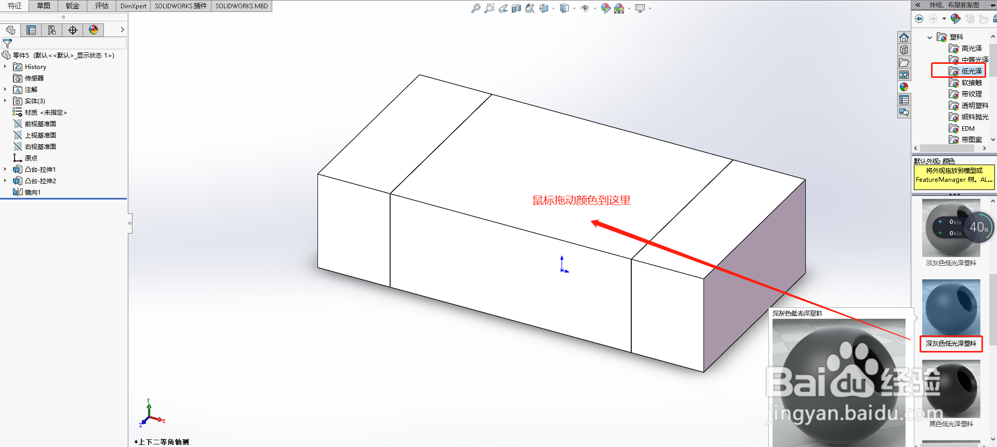This screenshot has height=447, width=997.
Task: Expand the 注解 node
Action: (x=5, y=89)
